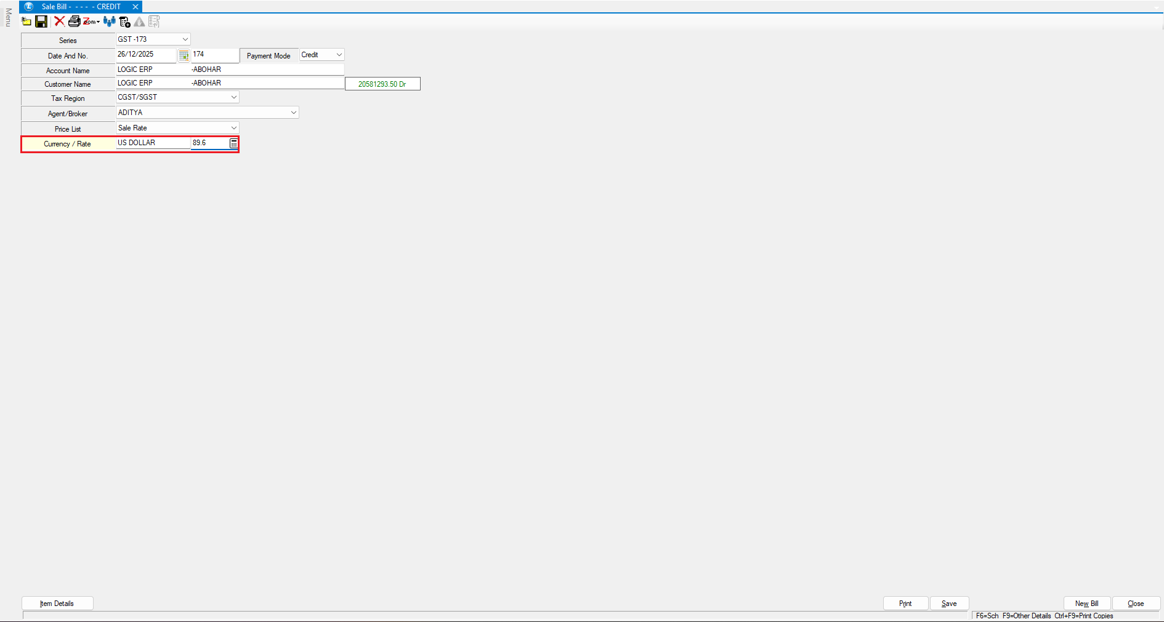
Task: Click the floppy disk save icon
Action: pyautogui.click(x=41, y=22)
